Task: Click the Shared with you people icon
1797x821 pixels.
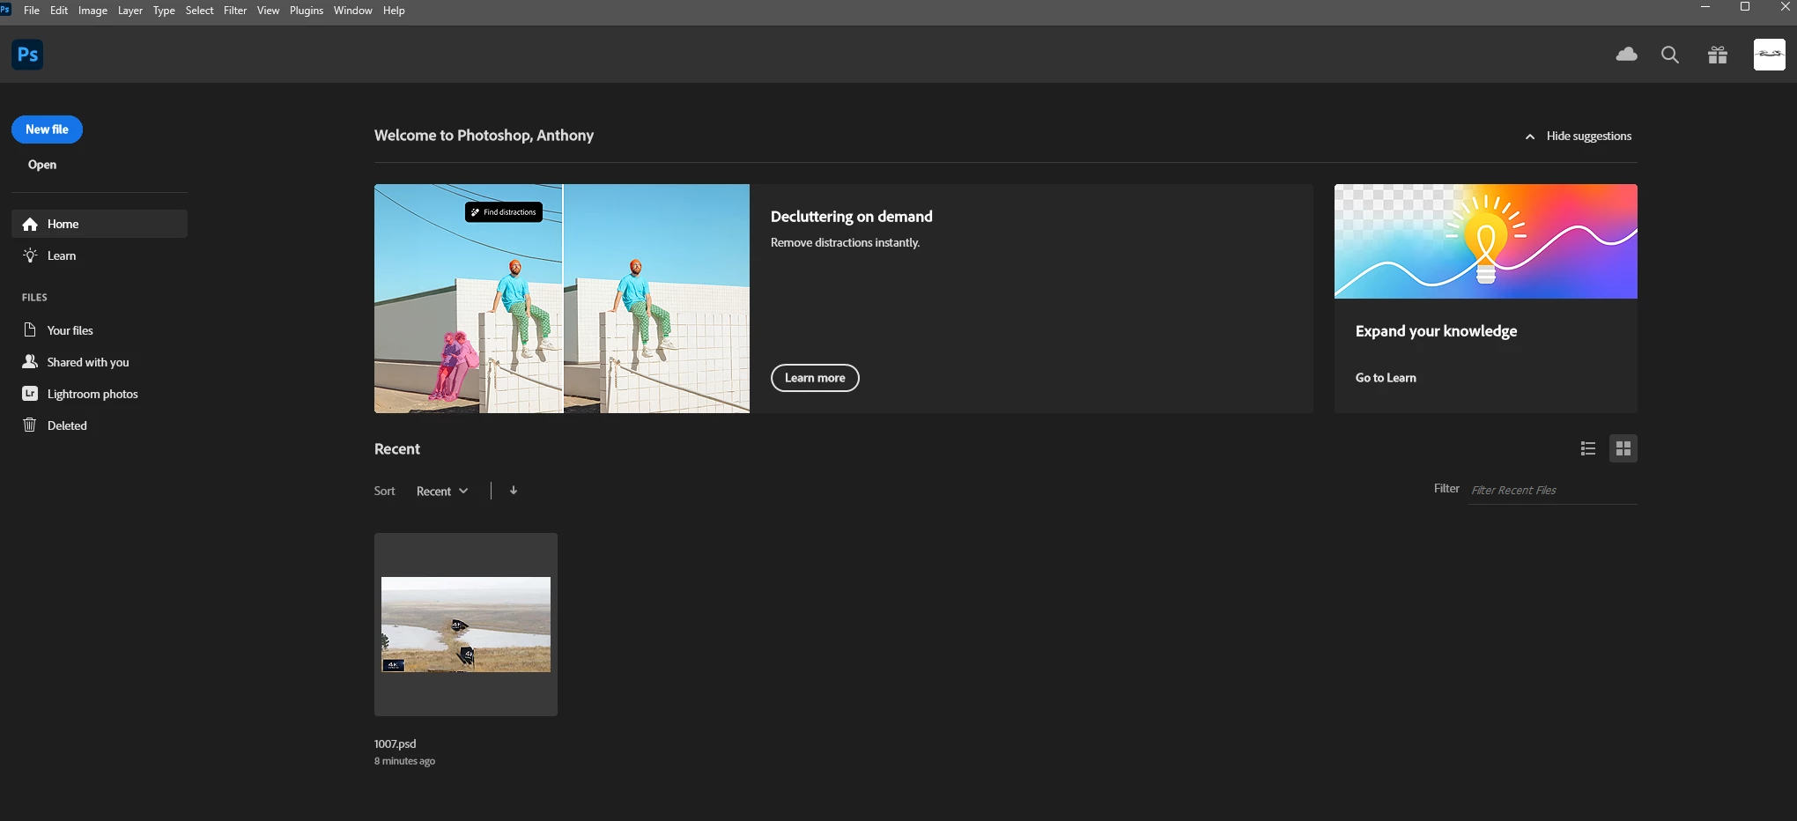Action: point(30,362)
